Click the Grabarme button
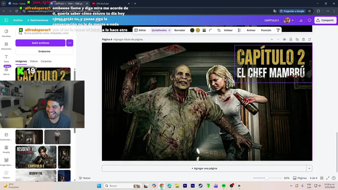This screenshot has width=338, height=190. click(44, 51)
